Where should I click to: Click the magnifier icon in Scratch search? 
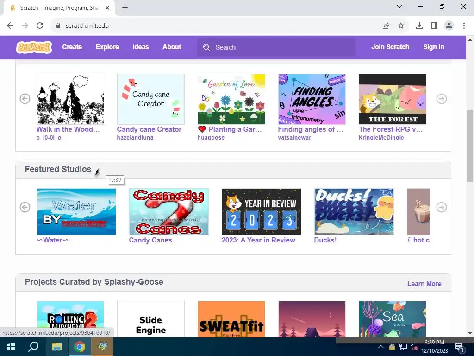(206, 47)
